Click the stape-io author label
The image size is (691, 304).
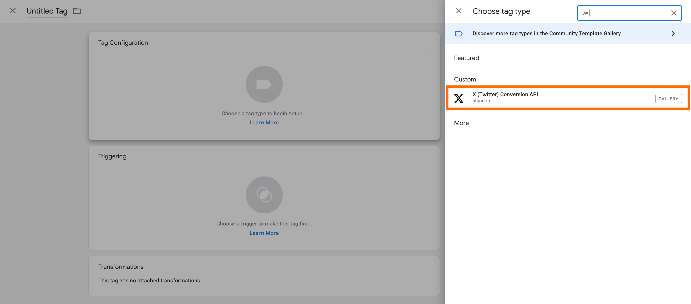(481, 101)
